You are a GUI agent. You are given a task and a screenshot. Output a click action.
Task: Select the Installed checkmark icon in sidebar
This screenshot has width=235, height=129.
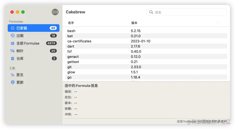tap(13, 28)
